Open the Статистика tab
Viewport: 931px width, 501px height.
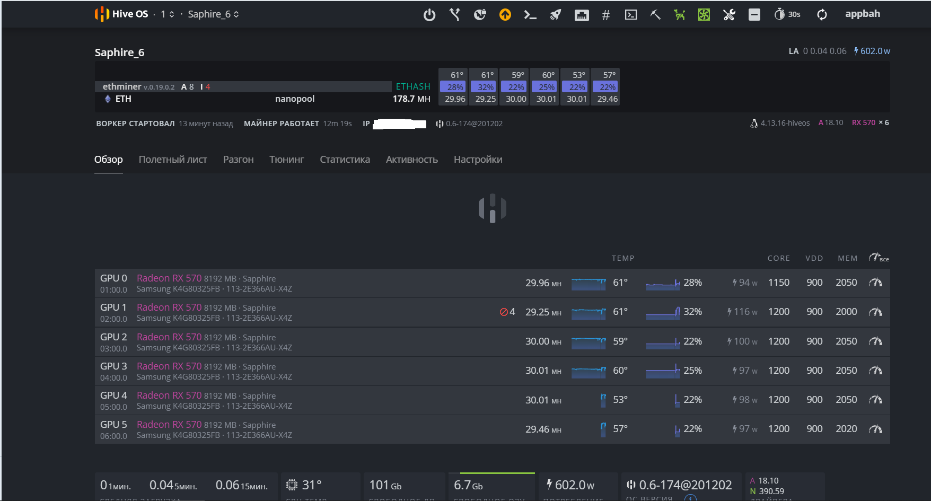pos(345,160)
